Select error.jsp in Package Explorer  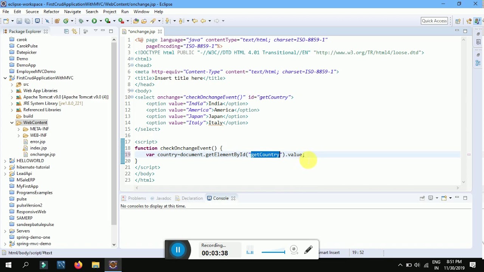click(x=37, y=142)
